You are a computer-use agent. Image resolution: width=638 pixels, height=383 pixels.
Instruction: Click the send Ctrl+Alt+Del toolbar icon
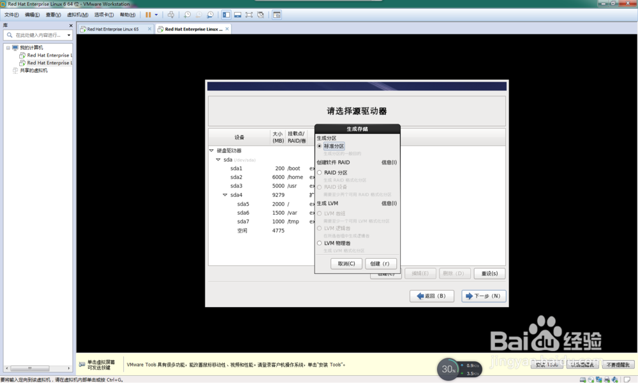coord(171,15)
